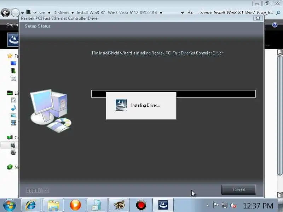Launch Windows Media Player from taskbar
Viewport: 283px width, 212px height.
tap(75, 205)
